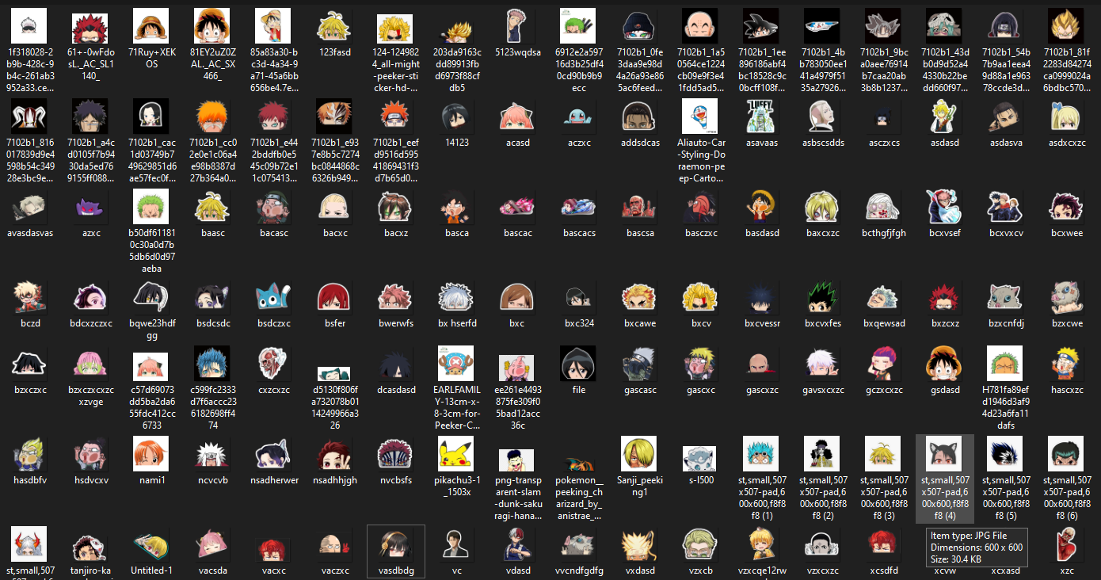
Task: Click the file name 'basca'
Action: pyautogui.click(x=457, y=233)
